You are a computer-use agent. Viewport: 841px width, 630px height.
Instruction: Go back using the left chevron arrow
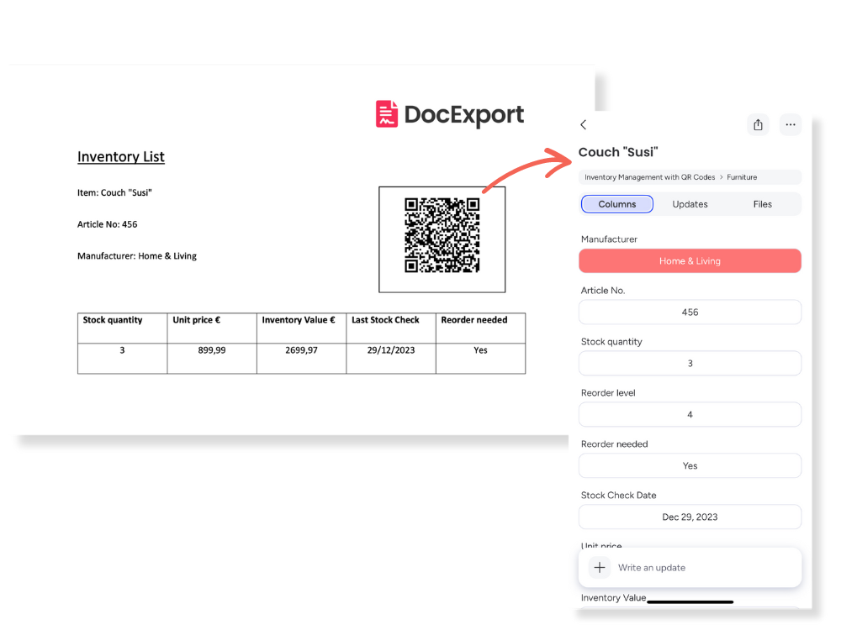584,125
